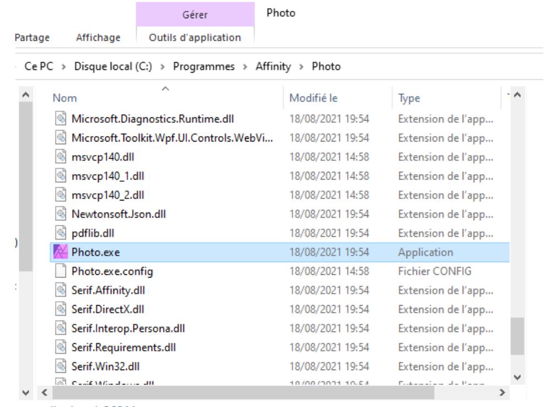
Task: Go to Disque local (C:) in breadcrumb
Action: 113,66
